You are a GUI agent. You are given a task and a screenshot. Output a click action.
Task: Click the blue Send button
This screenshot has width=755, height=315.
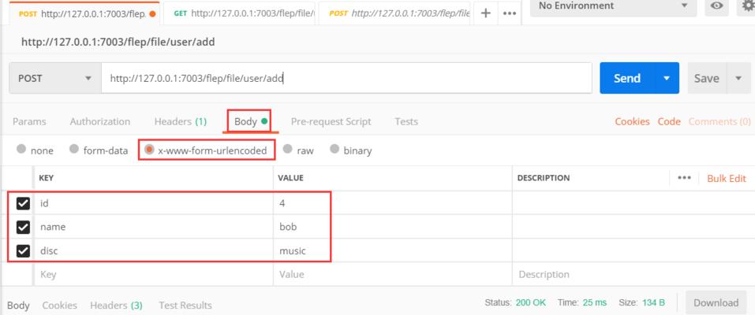click(x=627, y=78)
